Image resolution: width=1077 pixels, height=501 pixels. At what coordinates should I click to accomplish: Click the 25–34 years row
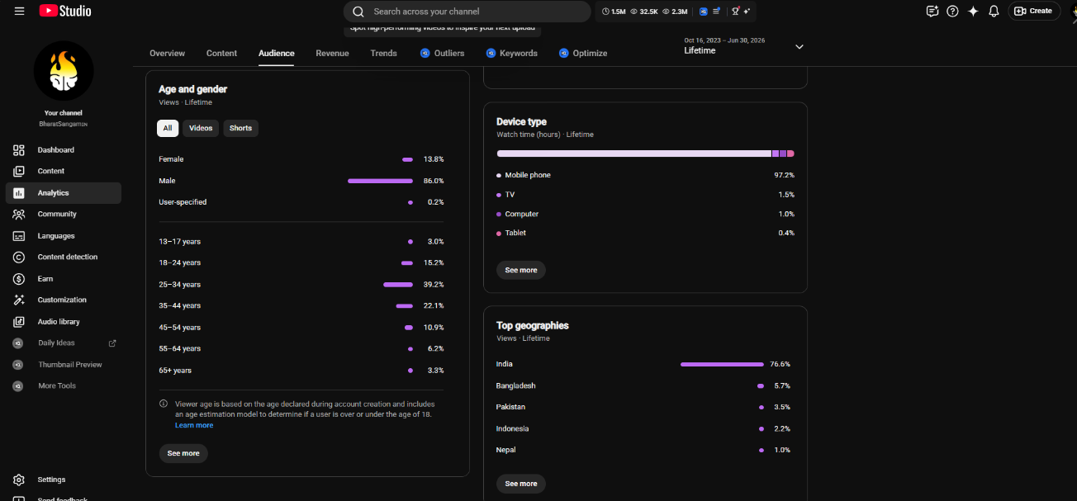[x=301, y=285]
